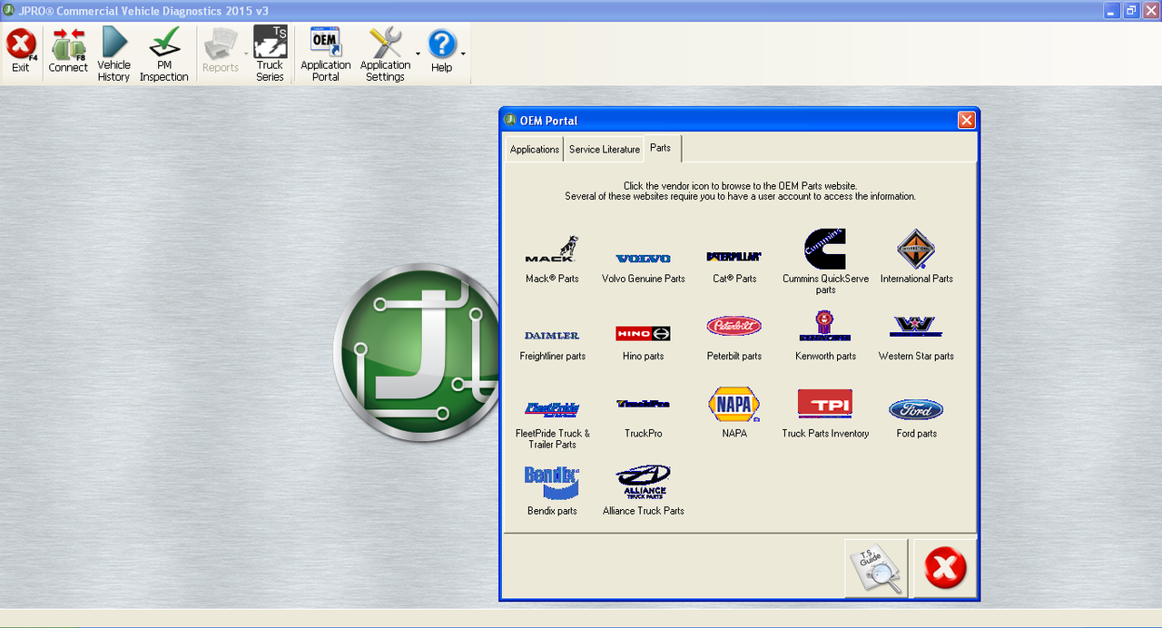This screenshot has width=1162, height=628.
Task: Open PM Inspection from the toolbar
Action: point(164,54)
